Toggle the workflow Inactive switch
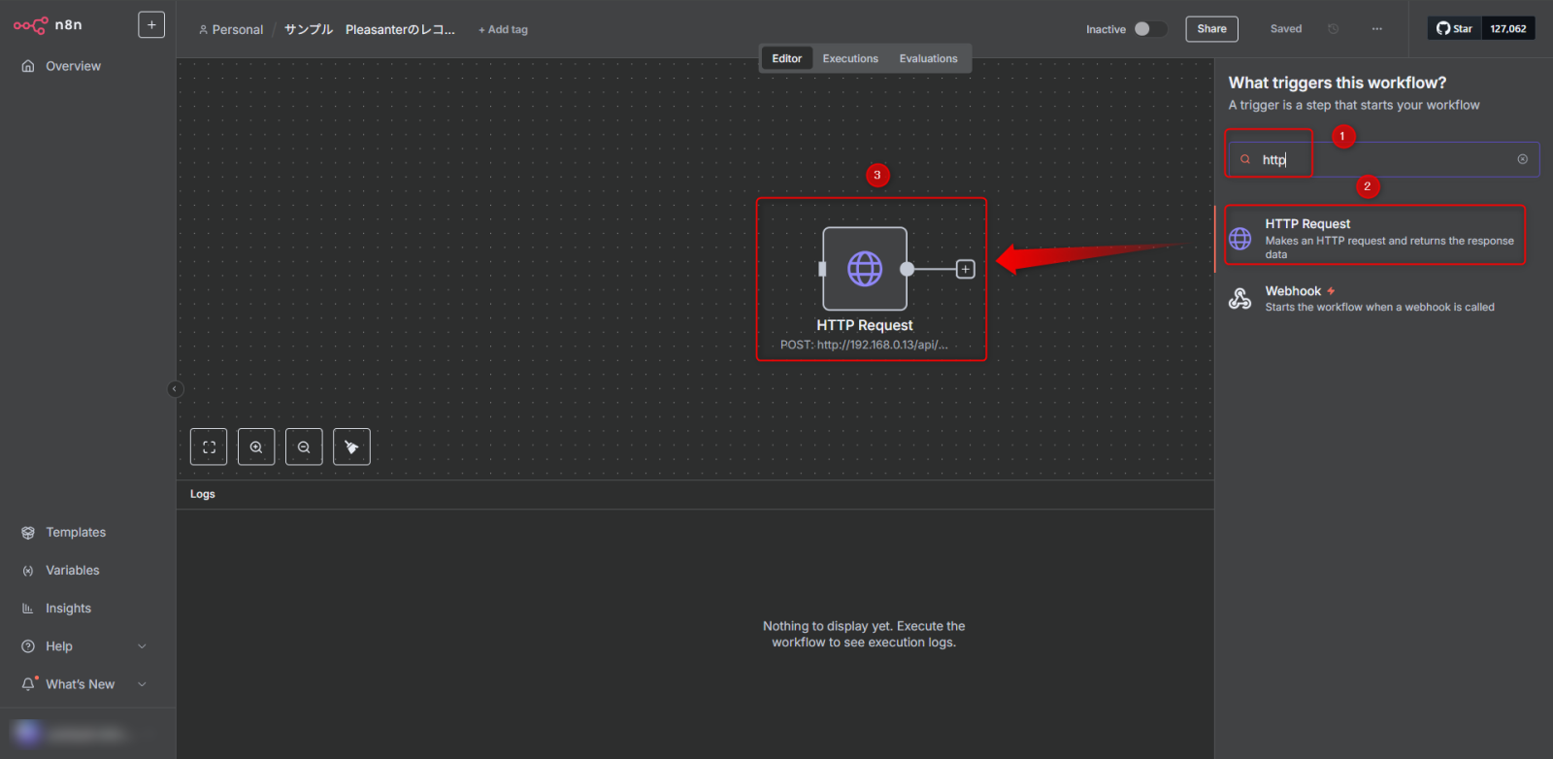Viewport: 1553px width, 759px height. 1149,29
